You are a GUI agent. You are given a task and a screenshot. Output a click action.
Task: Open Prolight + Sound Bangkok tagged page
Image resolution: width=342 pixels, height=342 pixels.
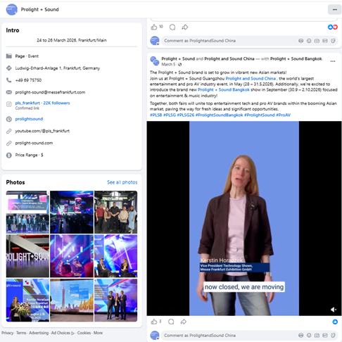(x=296, y=58)
